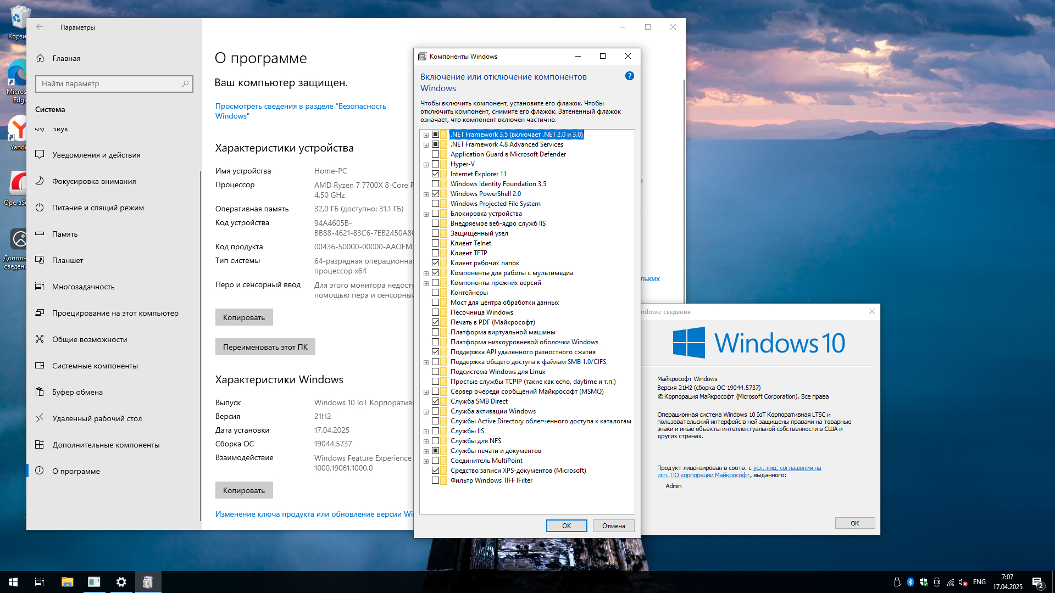Click the Settings back arrow icon
1055x593 pixels.
tap(40, 27)
